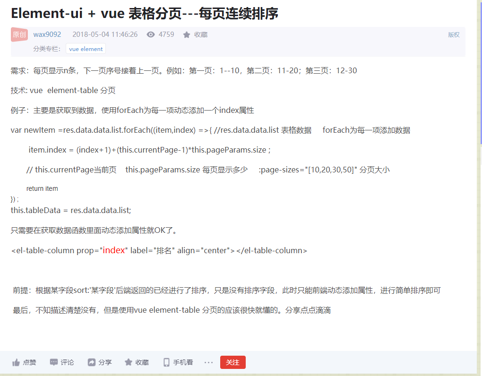Screen dimensions: 482x376
Task: Click comment line '// this.currentPage当前页'
Action: (x=208, y=170)
